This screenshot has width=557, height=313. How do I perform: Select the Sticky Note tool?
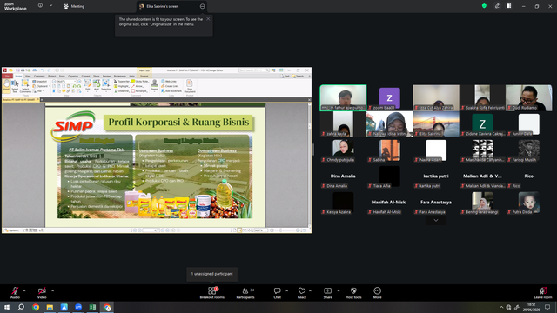pos(139,81)
